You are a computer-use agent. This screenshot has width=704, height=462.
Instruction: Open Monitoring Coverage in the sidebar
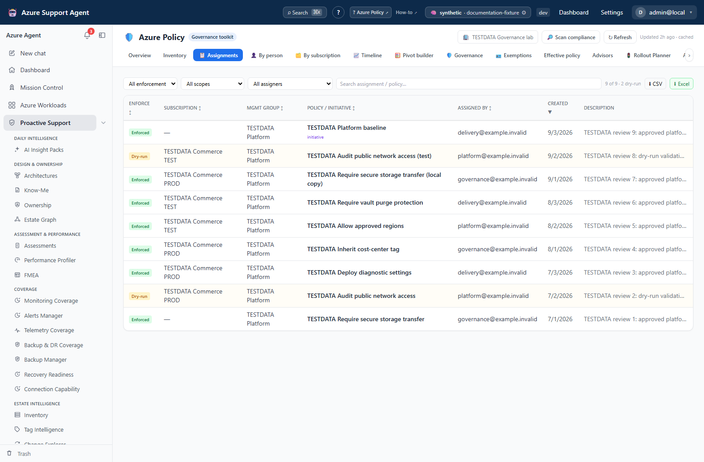pyautogui.click(x=51, y=301)
